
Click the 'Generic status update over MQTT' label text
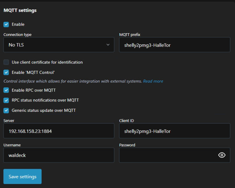point(44,110)
